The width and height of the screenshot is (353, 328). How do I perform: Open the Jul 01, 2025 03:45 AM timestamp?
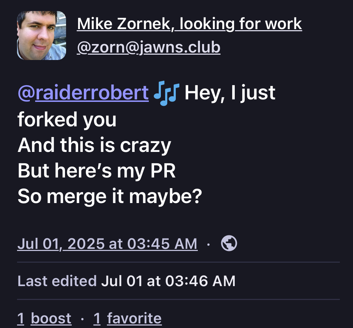[107, 244]
